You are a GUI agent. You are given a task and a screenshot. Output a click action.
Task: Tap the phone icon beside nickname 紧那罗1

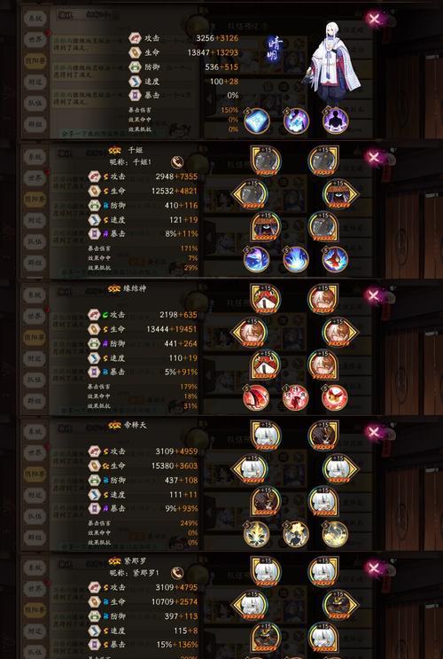(177, 572)
